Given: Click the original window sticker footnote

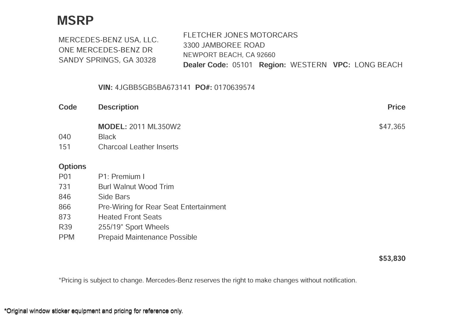Looking at the screenshot, I should [93, 311].
